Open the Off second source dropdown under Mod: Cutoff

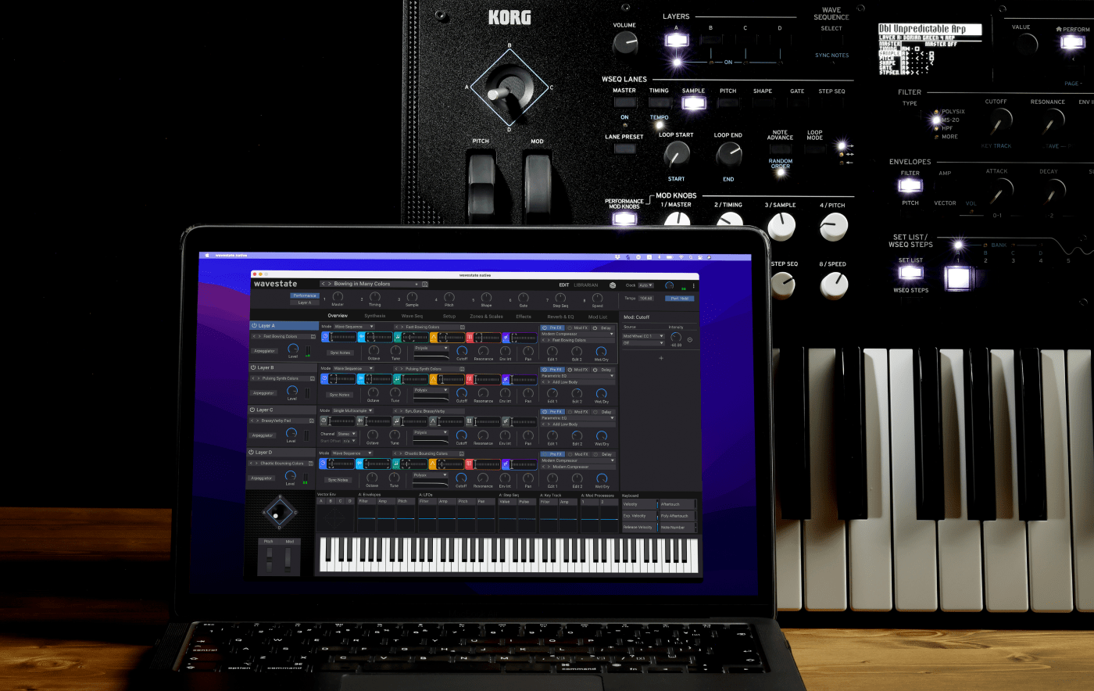643,343
